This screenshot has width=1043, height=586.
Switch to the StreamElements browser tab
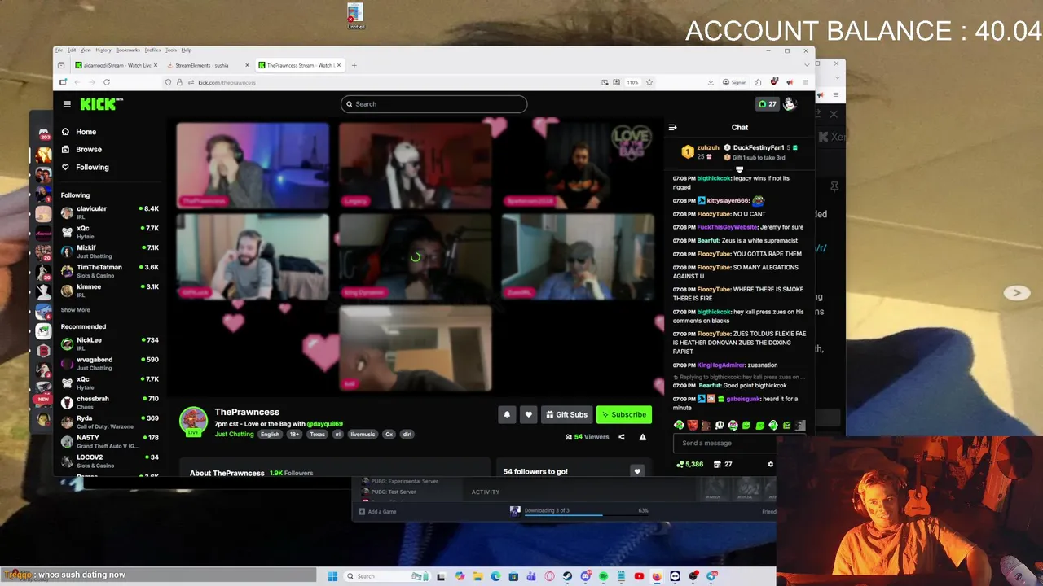[x=207, y=65]
